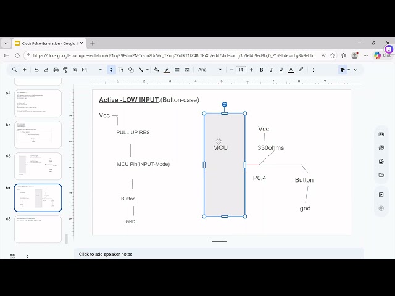Select slide 66 thumbnail
Image resolution: width=395 pixels, height=296 pixels.
click(x=38, y=166)
